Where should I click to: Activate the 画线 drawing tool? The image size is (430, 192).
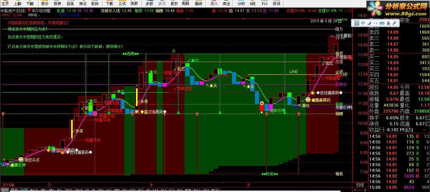click(198, 4)
